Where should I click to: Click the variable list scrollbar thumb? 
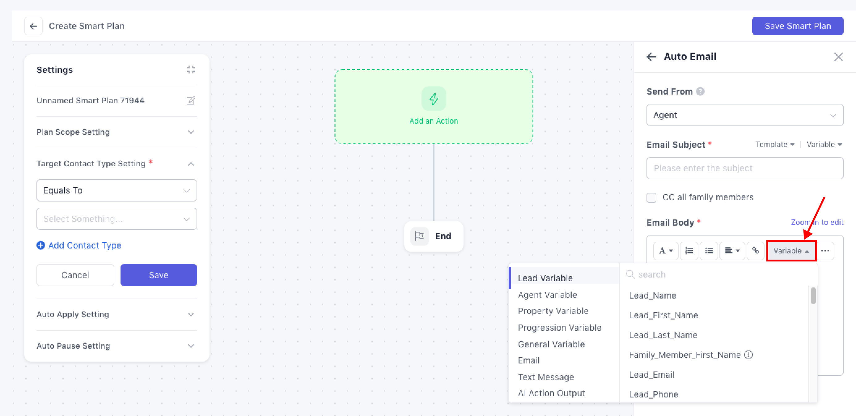pyautogui.click(x=813, y=295)
